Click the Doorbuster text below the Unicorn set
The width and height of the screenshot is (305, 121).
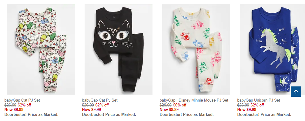(264, 114)
